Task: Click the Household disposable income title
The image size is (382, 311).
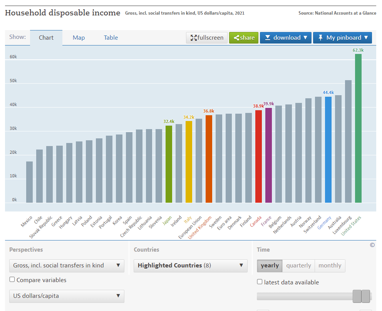Action: pos(63,13)
